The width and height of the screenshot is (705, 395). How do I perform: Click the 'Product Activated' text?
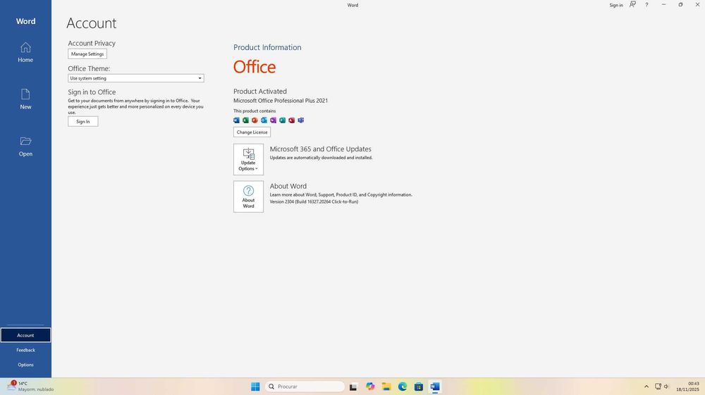coord(260,91)
